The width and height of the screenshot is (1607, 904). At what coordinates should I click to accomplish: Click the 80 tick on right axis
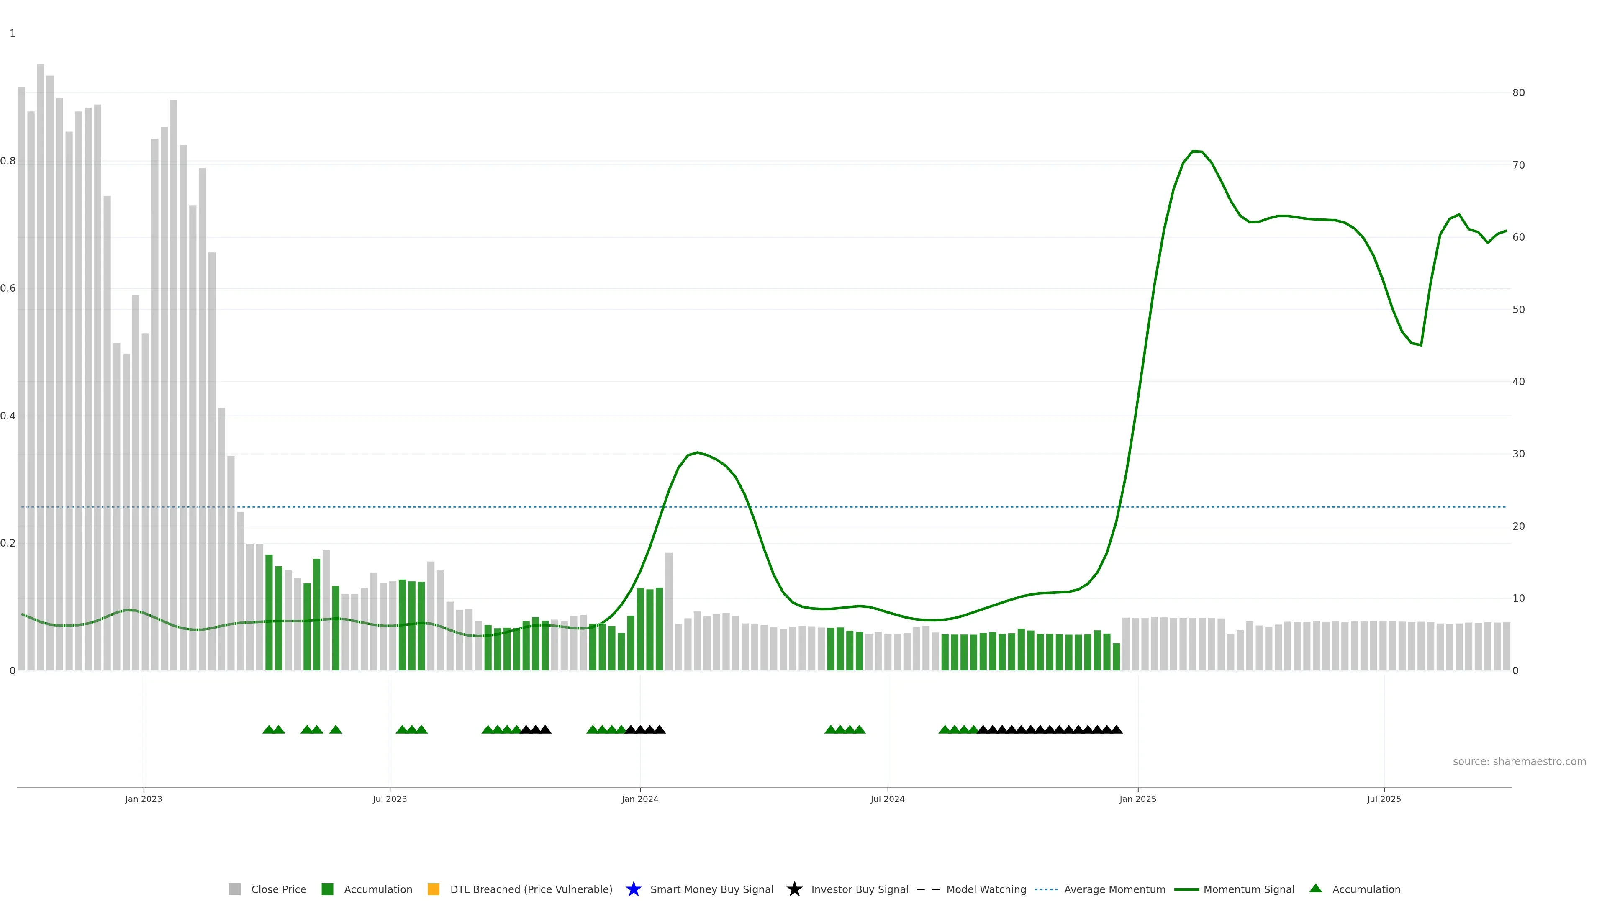[1518, 93]
